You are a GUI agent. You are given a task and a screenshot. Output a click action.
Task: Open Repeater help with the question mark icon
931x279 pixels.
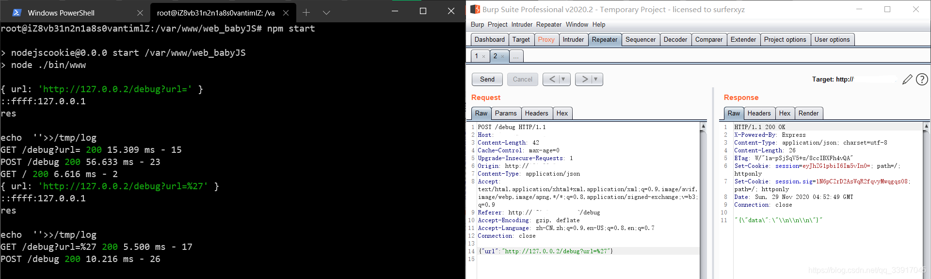pyautogui.click(x=922, y=79)
